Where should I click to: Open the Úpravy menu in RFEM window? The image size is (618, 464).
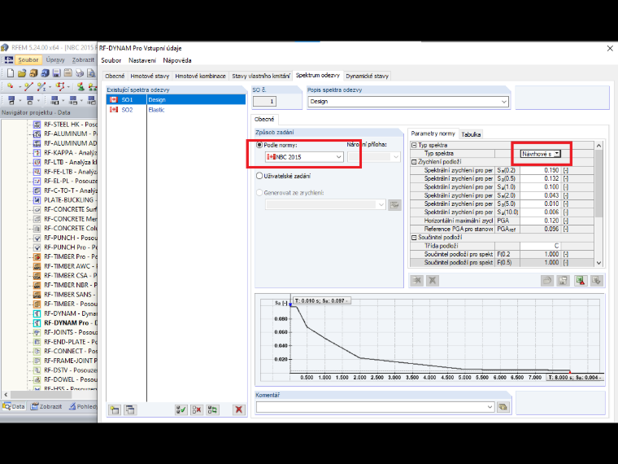coord(55,60)
